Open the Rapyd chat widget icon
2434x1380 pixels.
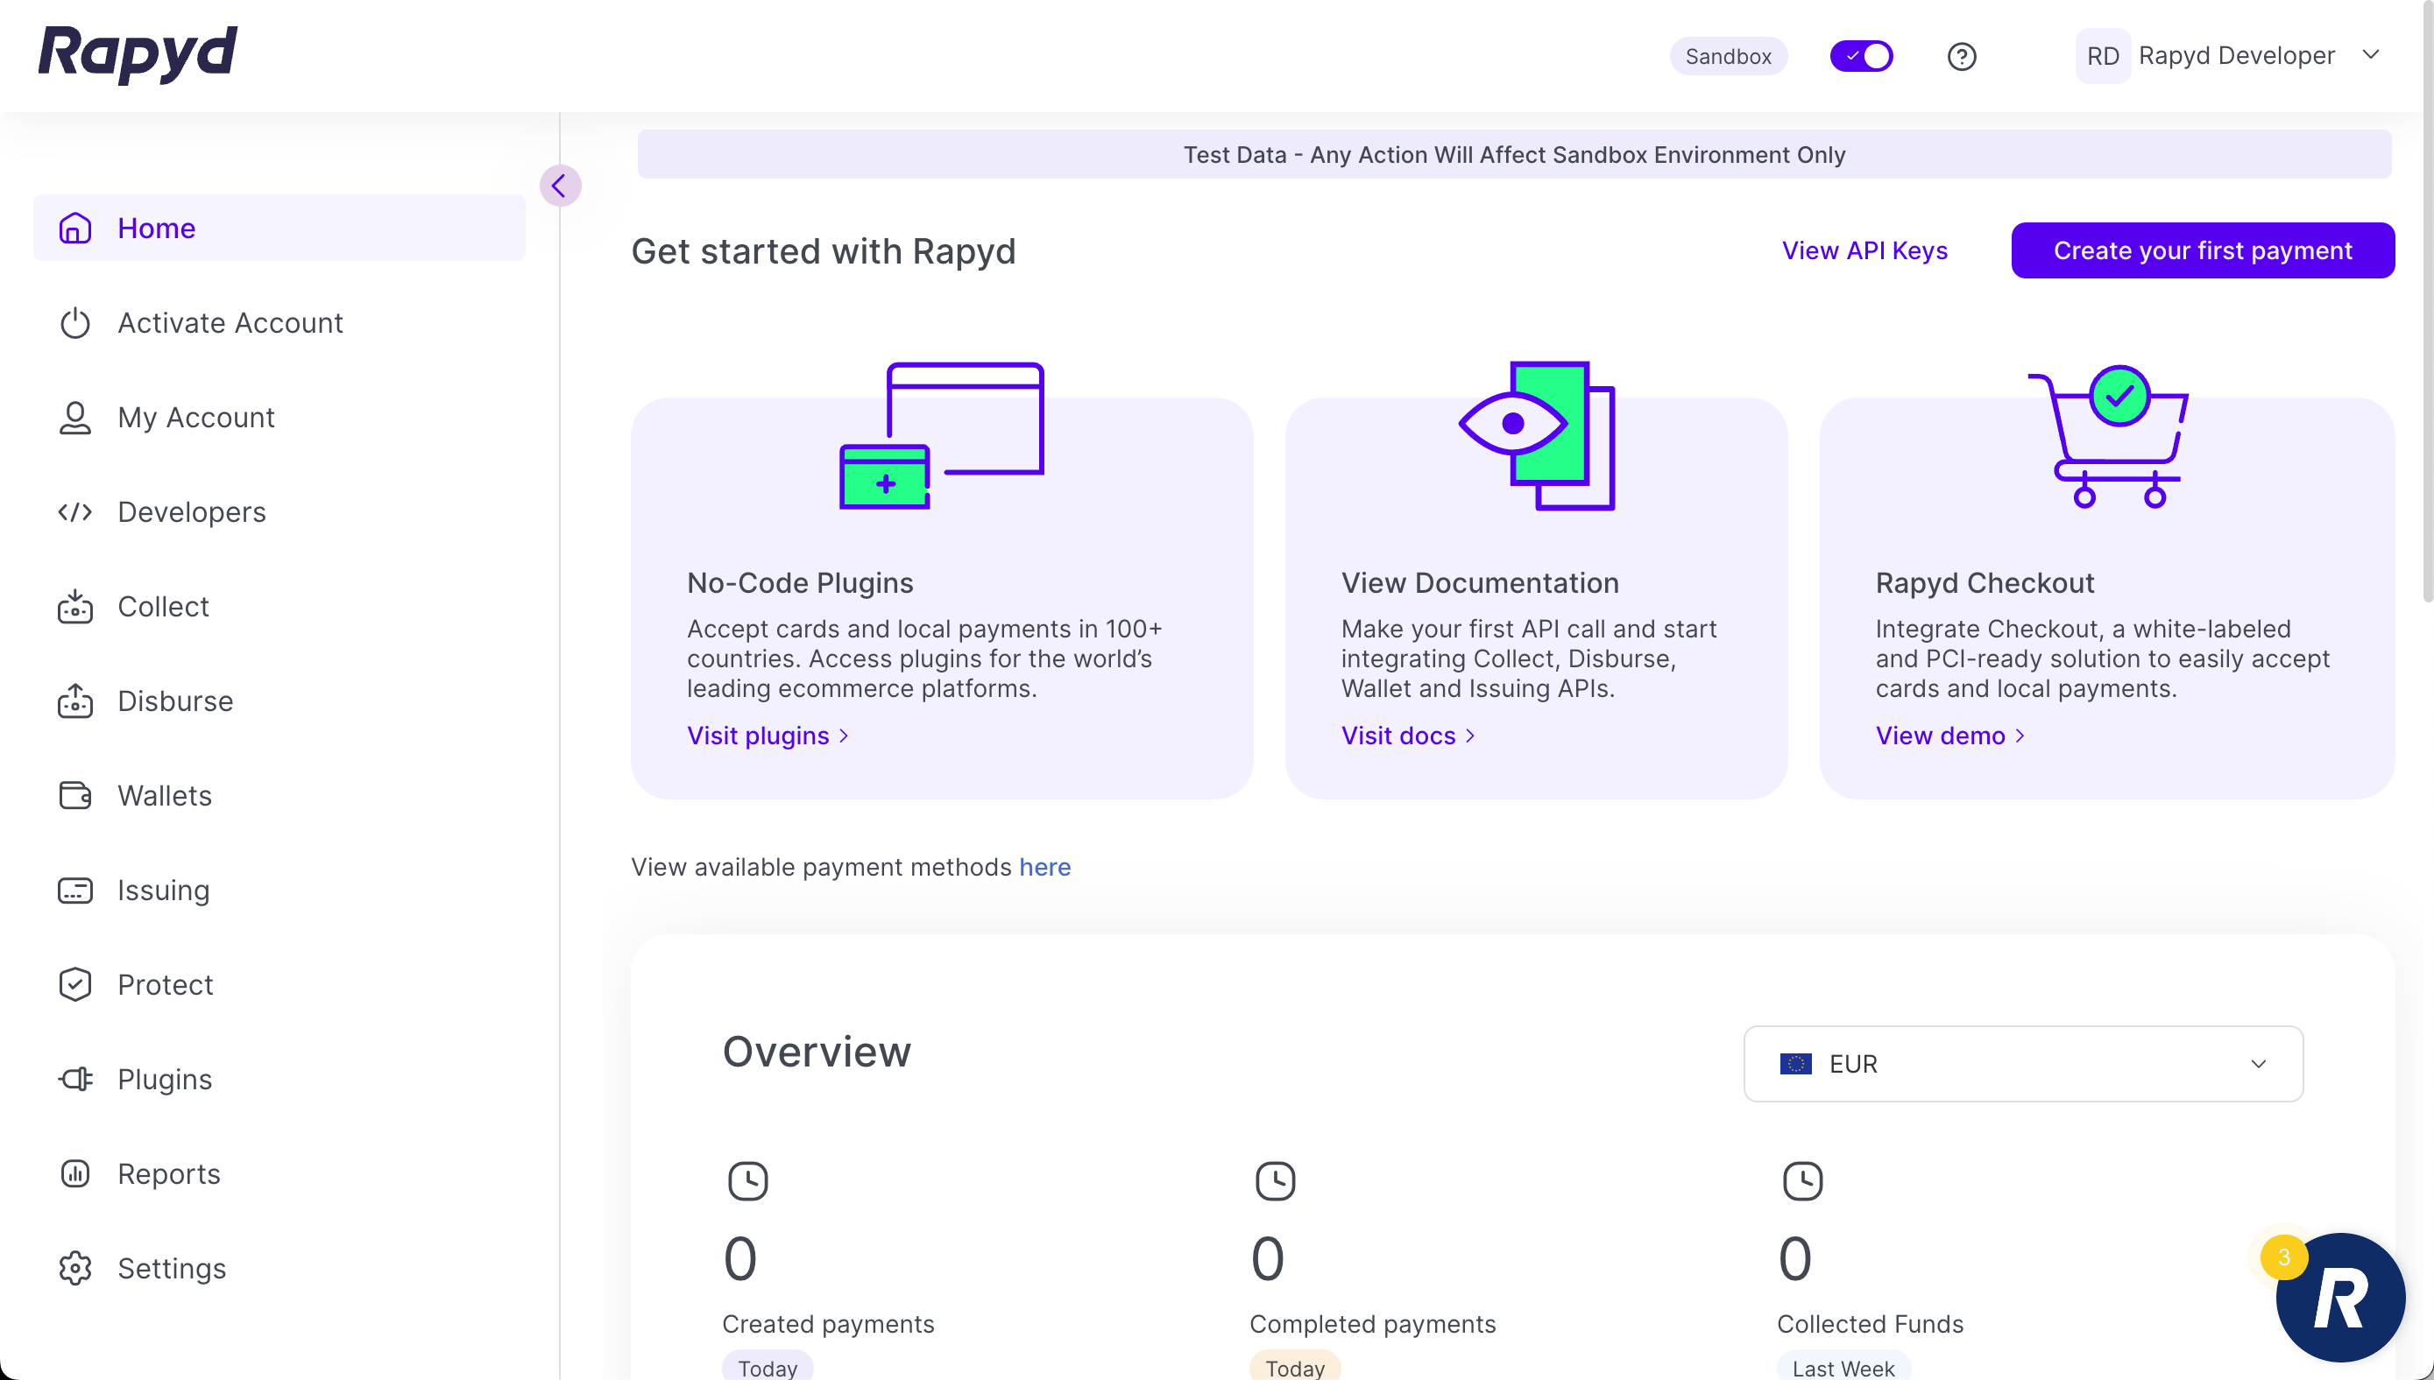pyautogui.click(x=2339, y=1297)
